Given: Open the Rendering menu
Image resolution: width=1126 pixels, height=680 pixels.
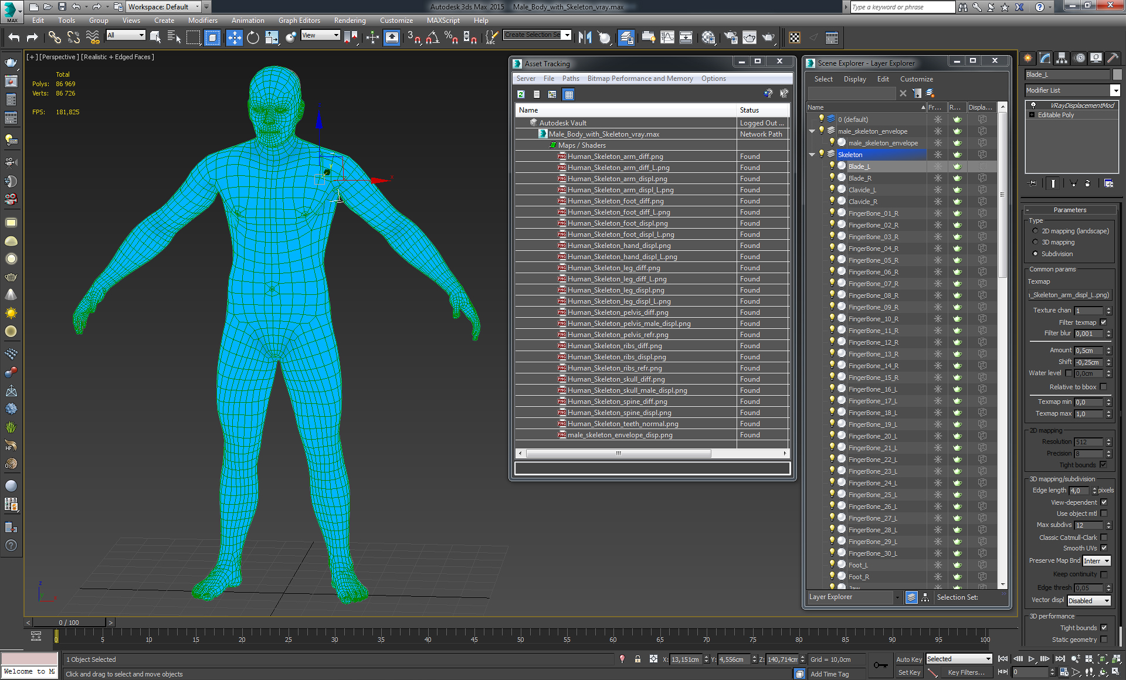Looking at the screenshot, I should pos(350,21).
